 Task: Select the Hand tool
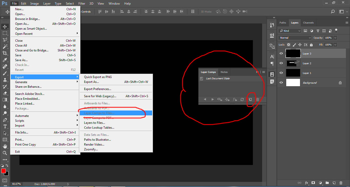[x=5, y=146]
